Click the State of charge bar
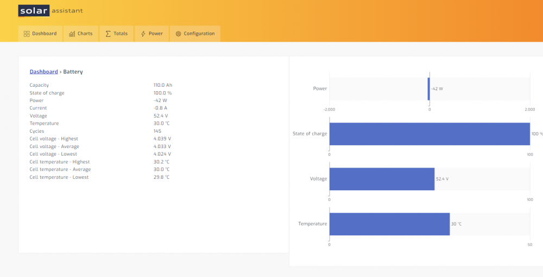 [x=430, y=134]
